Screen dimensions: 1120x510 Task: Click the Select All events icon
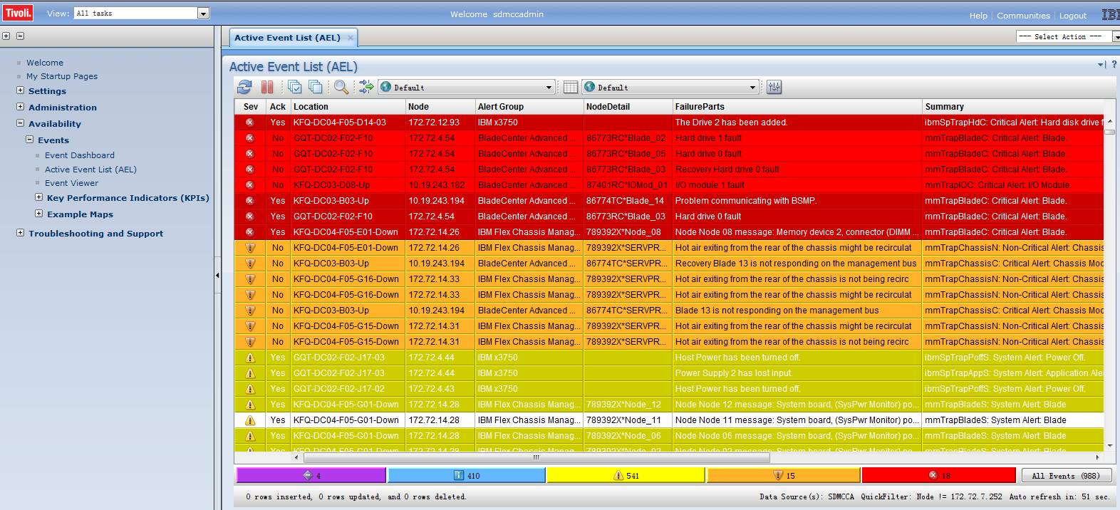294,87
